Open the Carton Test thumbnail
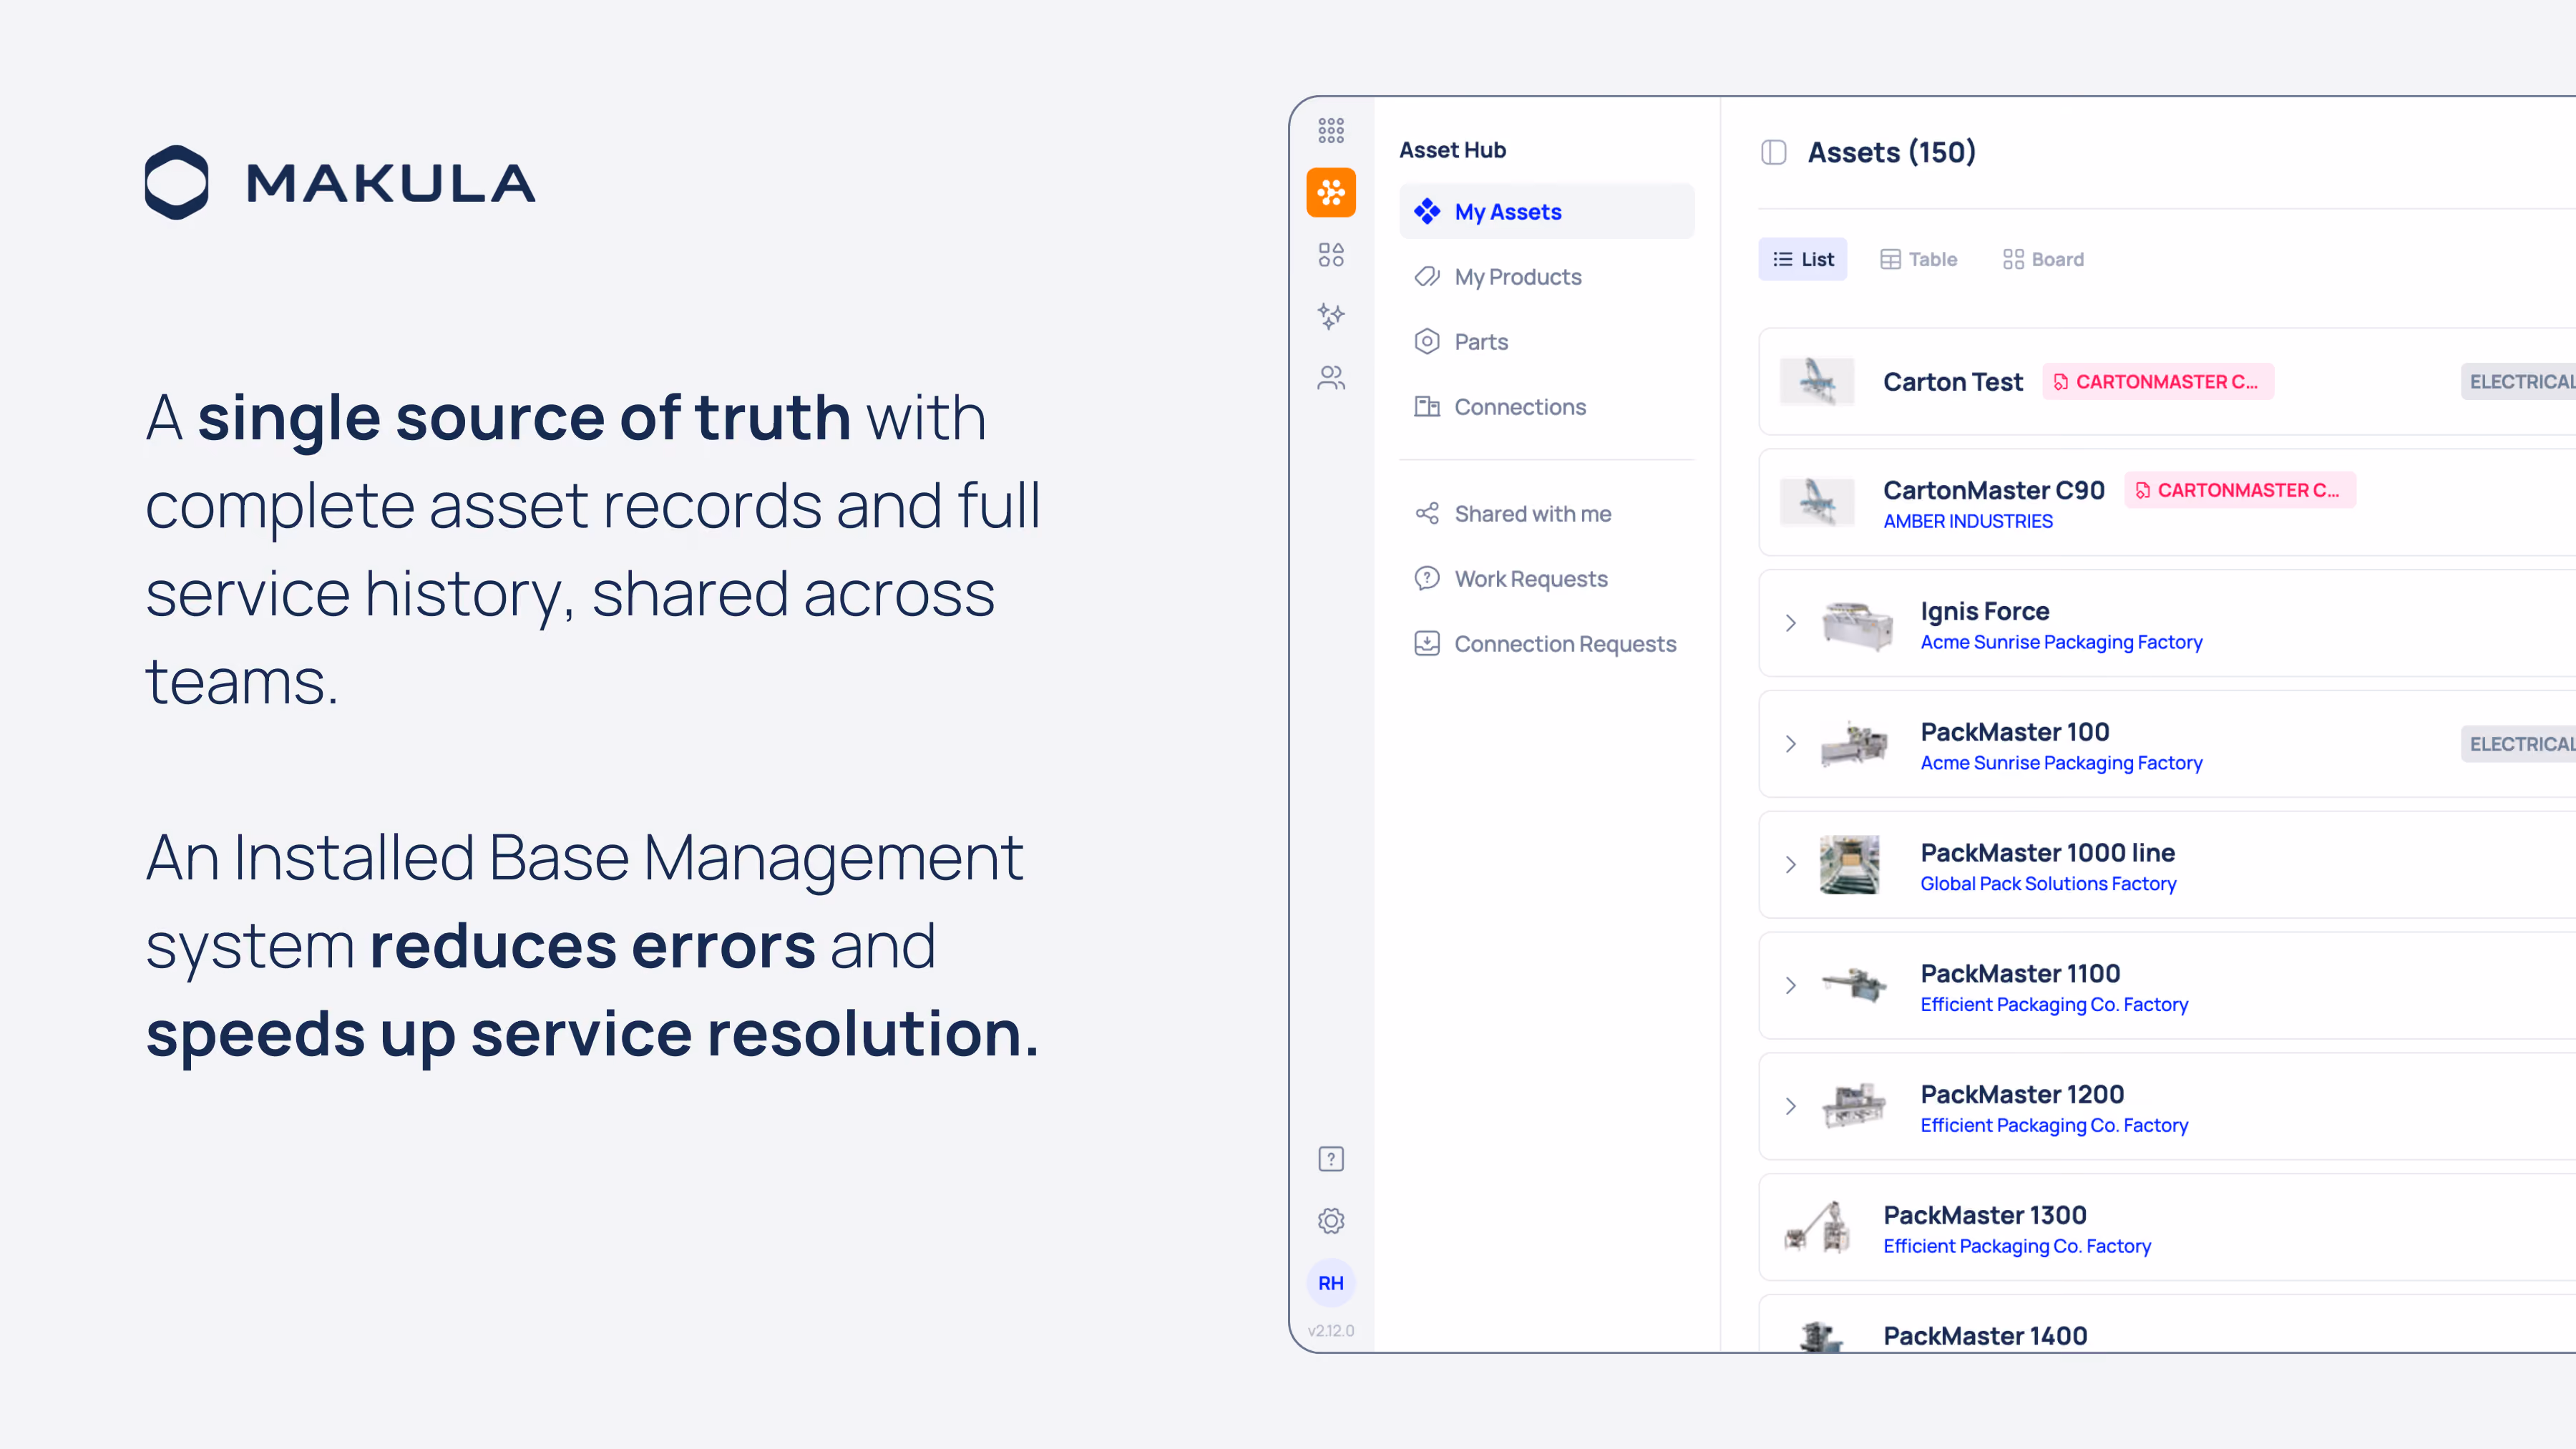Screen dimensions: 2576x1449 pyautogui.click(x=1818, y=382)
